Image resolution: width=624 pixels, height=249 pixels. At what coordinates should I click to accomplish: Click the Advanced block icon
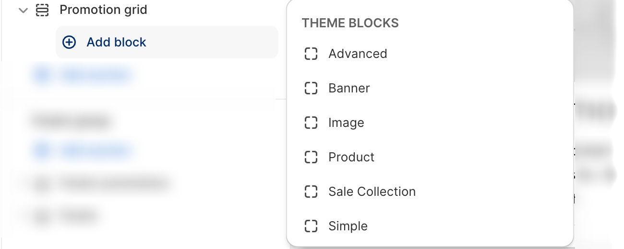[x=311, y=54]
